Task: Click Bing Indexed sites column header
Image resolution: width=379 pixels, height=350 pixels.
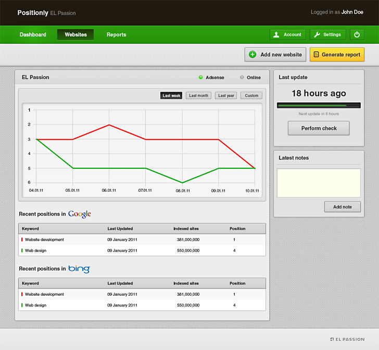Action: click(186, 283)
